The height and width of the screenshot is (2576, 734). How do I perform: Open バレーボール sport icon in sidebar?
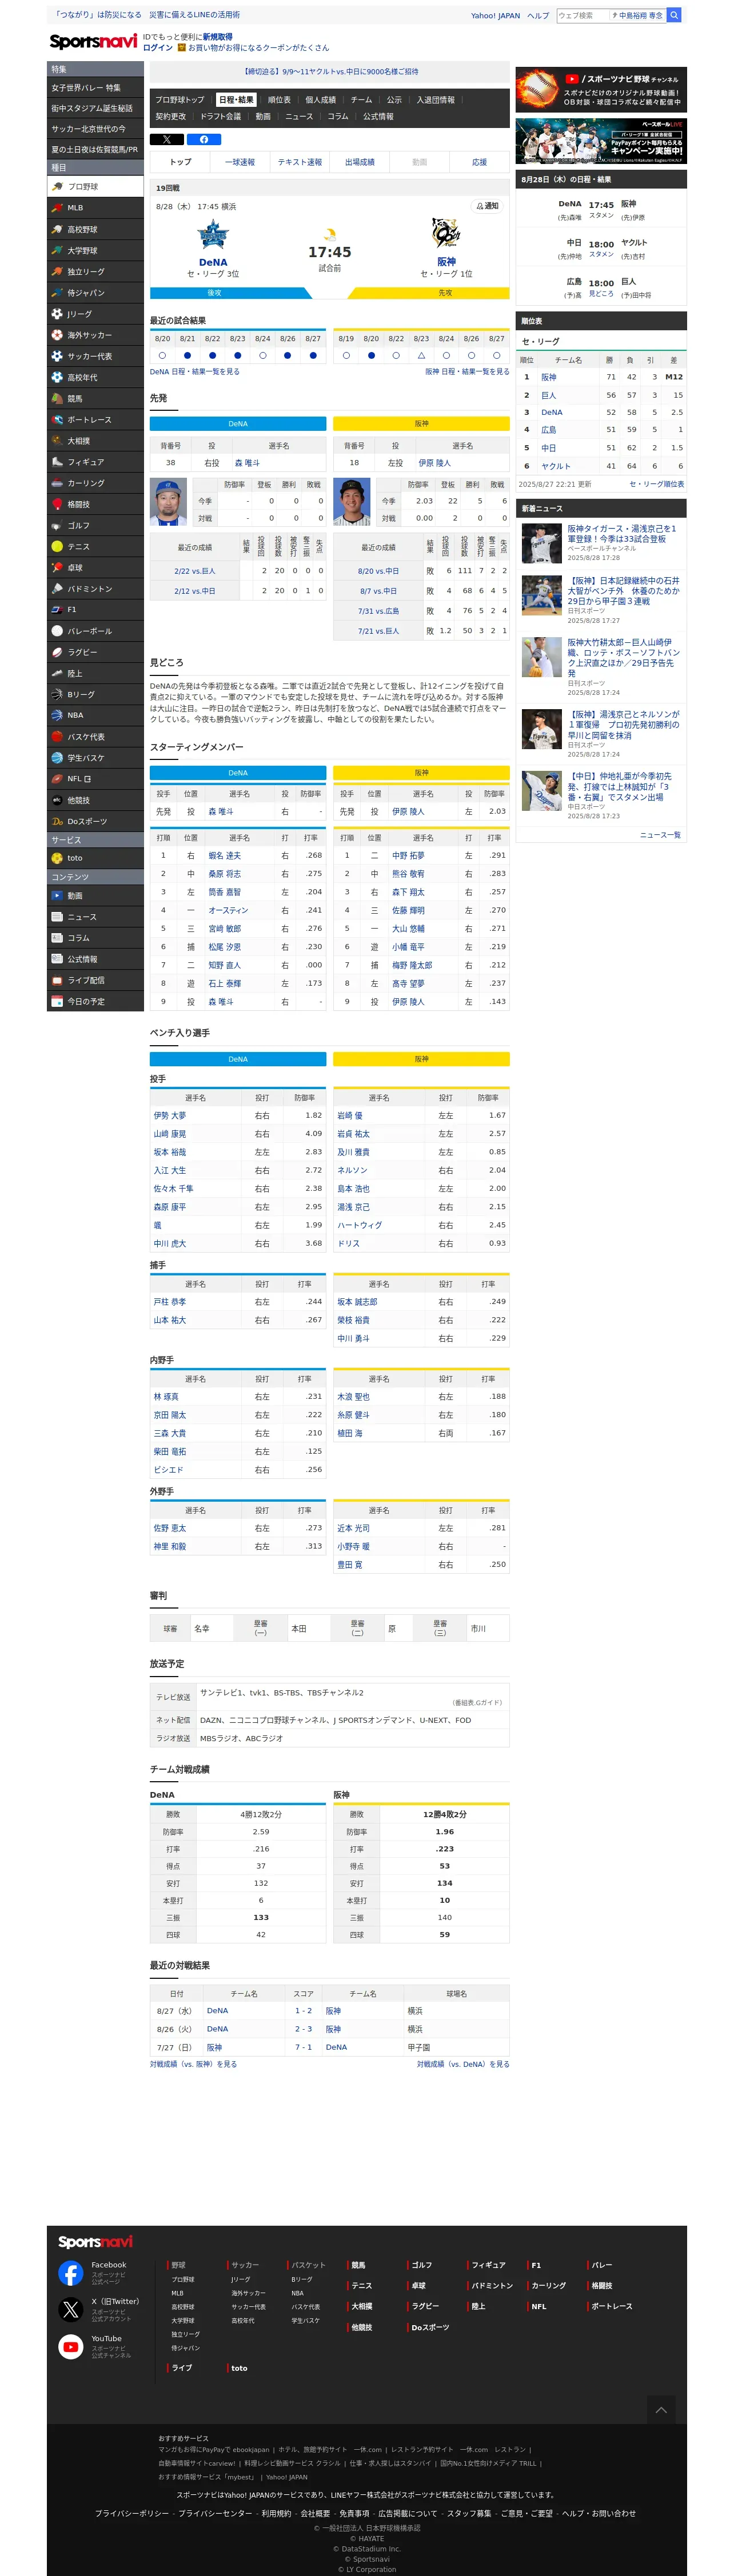(58, 631)
